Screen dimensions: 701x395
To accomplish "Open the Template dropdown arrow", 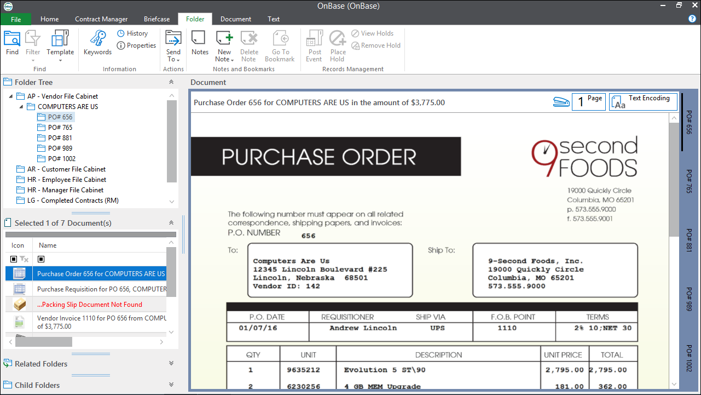I will 60,60.
